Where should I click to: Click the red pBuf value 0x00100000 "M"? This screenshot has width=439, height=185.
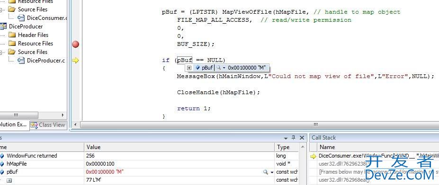[x=105, y=172]
